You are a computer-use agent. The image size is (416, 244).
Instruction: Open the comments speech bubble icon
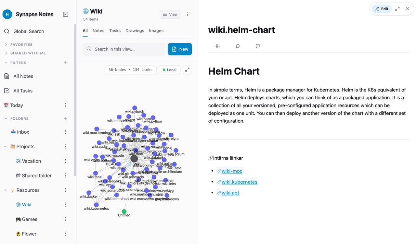pos(238,46)
